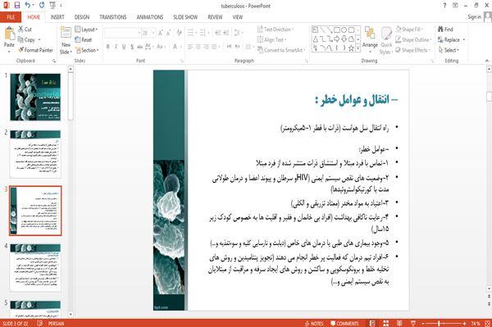Screen dimensions: 492x327
Task: Select the star shape in shapes gallery
Action: tap(351, 48)
